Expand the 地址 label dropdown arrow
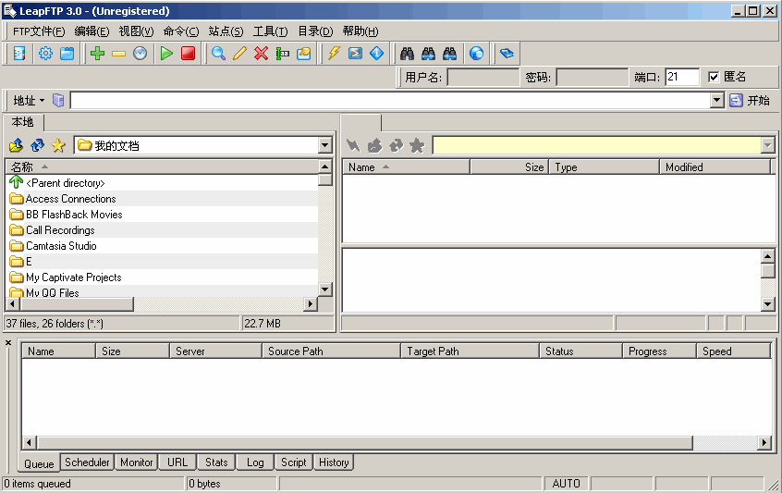This screenshot has height=493, width=782. [x=42, y=100]
